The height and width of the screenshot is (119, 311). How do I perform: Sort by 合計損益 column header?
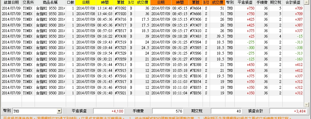coord(293,2)
